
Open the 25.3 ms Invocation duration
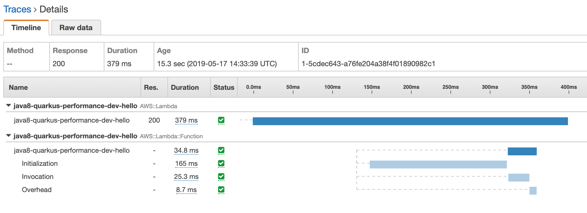pos(186,177)
